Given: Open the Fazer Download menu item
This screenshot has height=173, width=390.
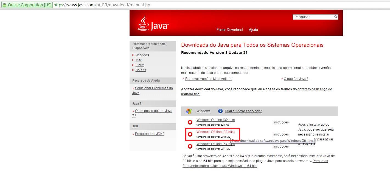Looking at the screenshot, I should tap(229, 30).
